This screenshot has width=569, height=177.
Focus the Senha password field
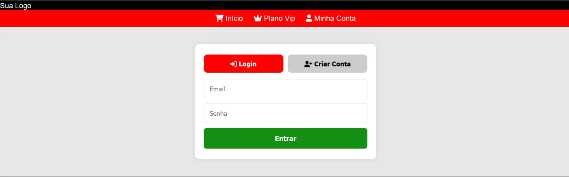(286, 113)
